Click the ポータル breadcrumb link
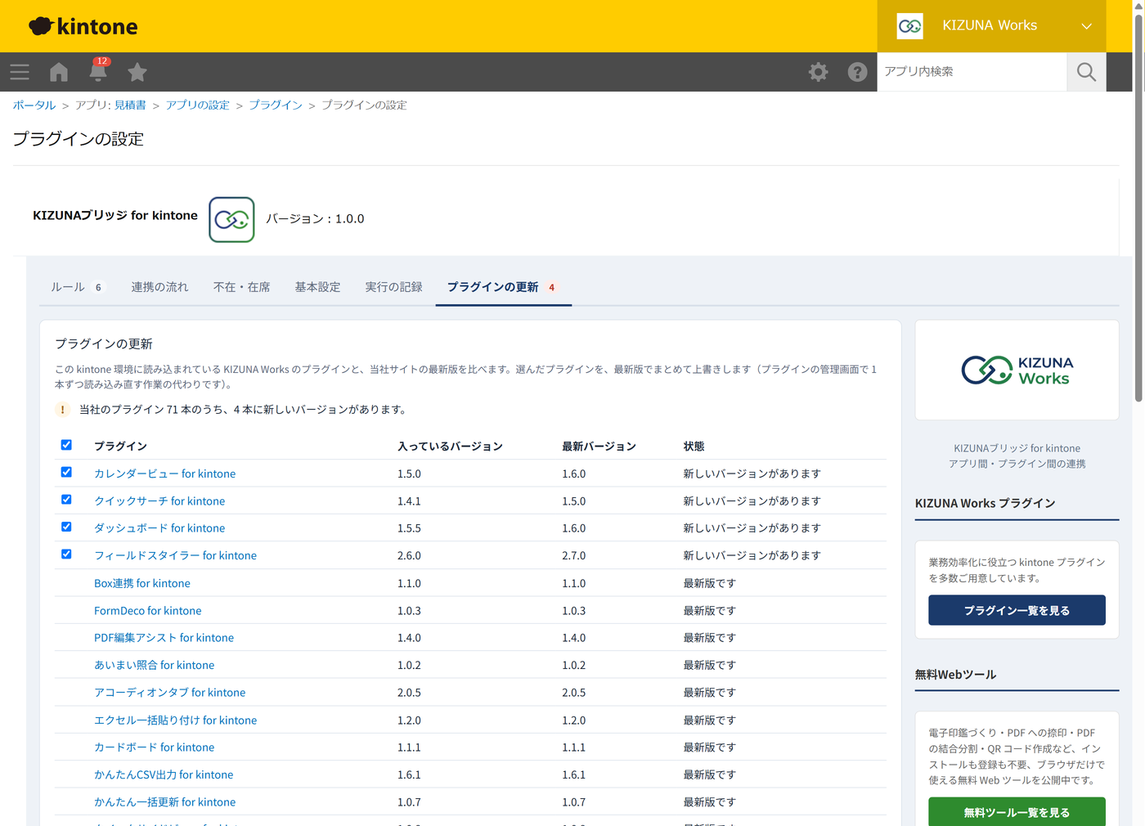This screenshot has height=826, width=1145. click(x=34, y=105)
